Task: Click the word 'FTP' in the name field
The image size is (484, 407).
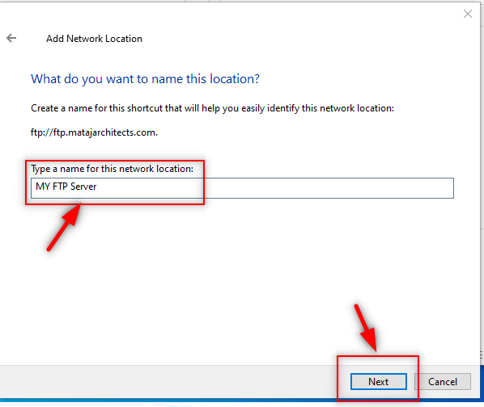Action: tap(60, 187)
